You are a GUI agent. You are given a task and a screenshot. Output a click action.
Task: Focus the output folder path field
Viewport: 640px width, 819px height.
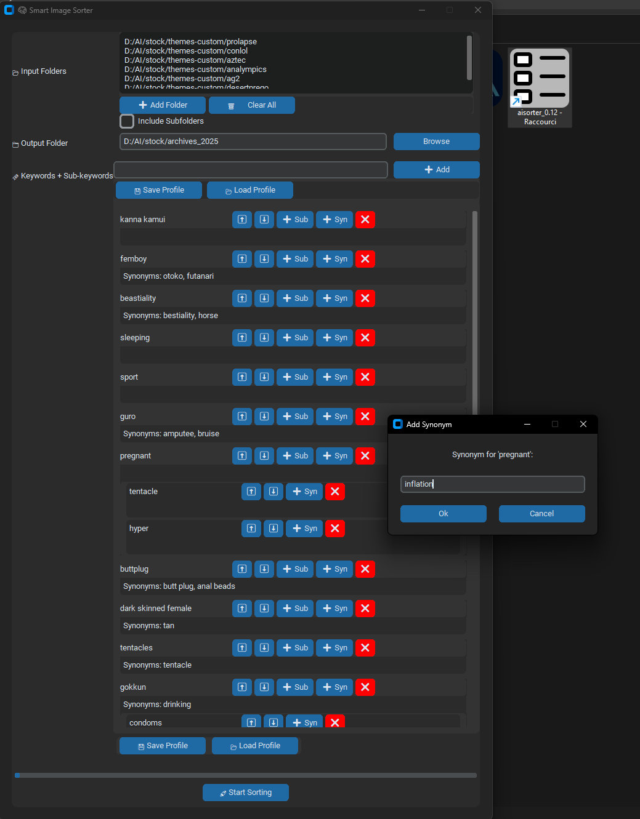[253, 142]
